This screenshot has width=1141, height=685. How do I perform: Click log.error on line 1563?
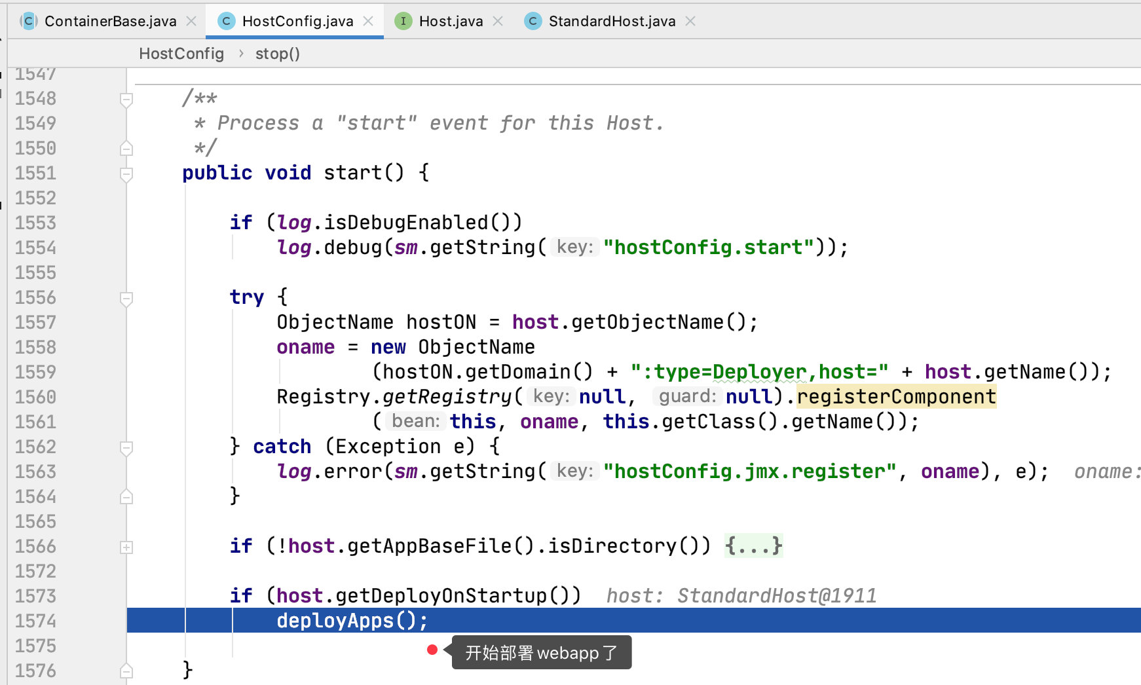[x=329, y=471]
